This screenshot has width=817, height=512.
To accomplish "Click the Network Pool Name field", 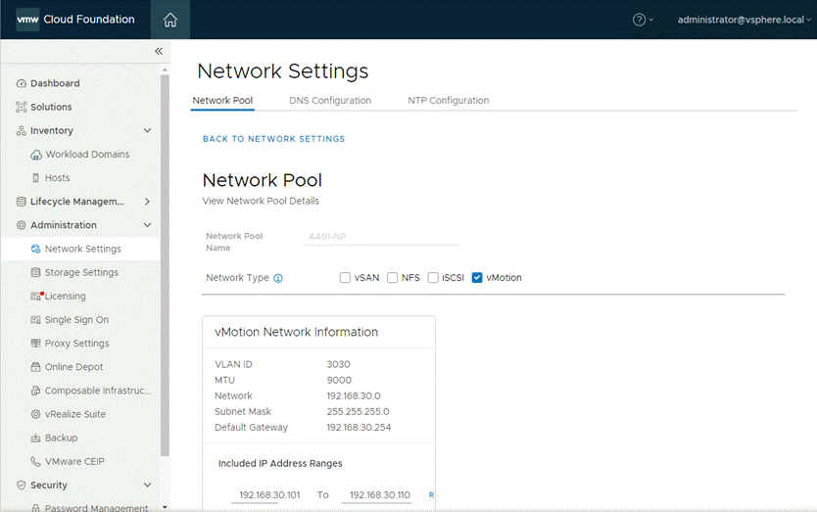I will click(x=382, y=237).
